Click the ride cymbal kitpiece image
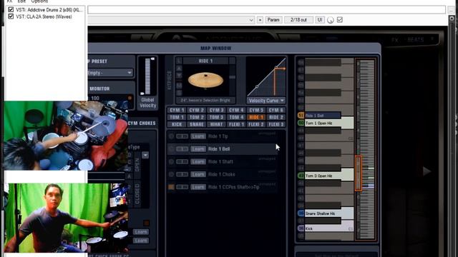 pos(205,80)
